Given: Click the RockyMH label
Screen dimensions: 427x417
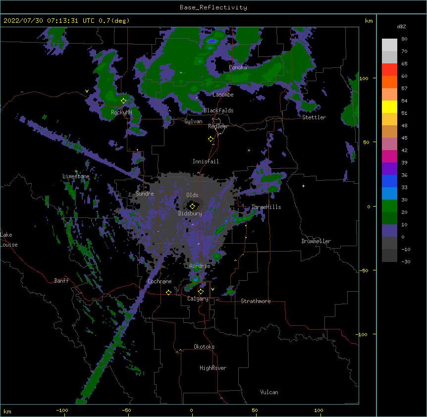Looking at the screenshot, I should tap(121, 112).
